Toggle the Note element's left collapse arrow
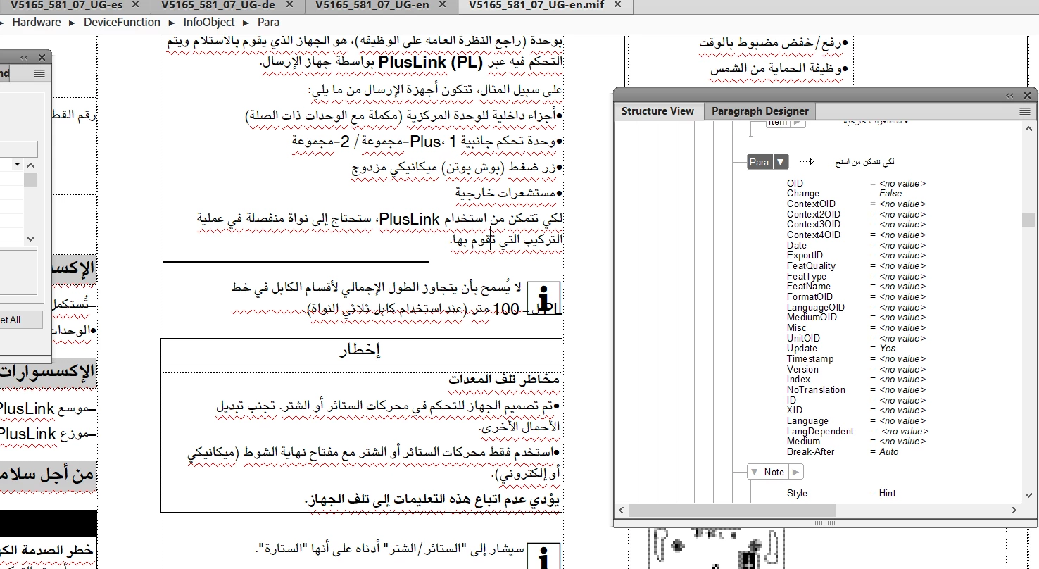Image resolution: width=1039 pixels, height=569 pixels. click(755, 472)
